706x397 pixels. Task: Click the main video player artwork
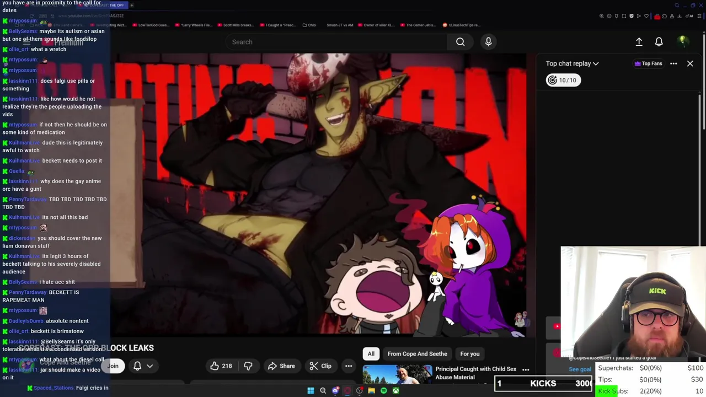point(320,195)
